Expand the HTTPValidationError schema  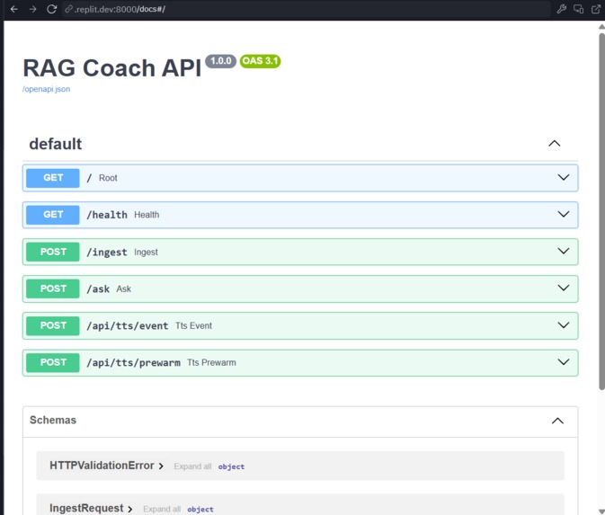(x=106, y=466)
